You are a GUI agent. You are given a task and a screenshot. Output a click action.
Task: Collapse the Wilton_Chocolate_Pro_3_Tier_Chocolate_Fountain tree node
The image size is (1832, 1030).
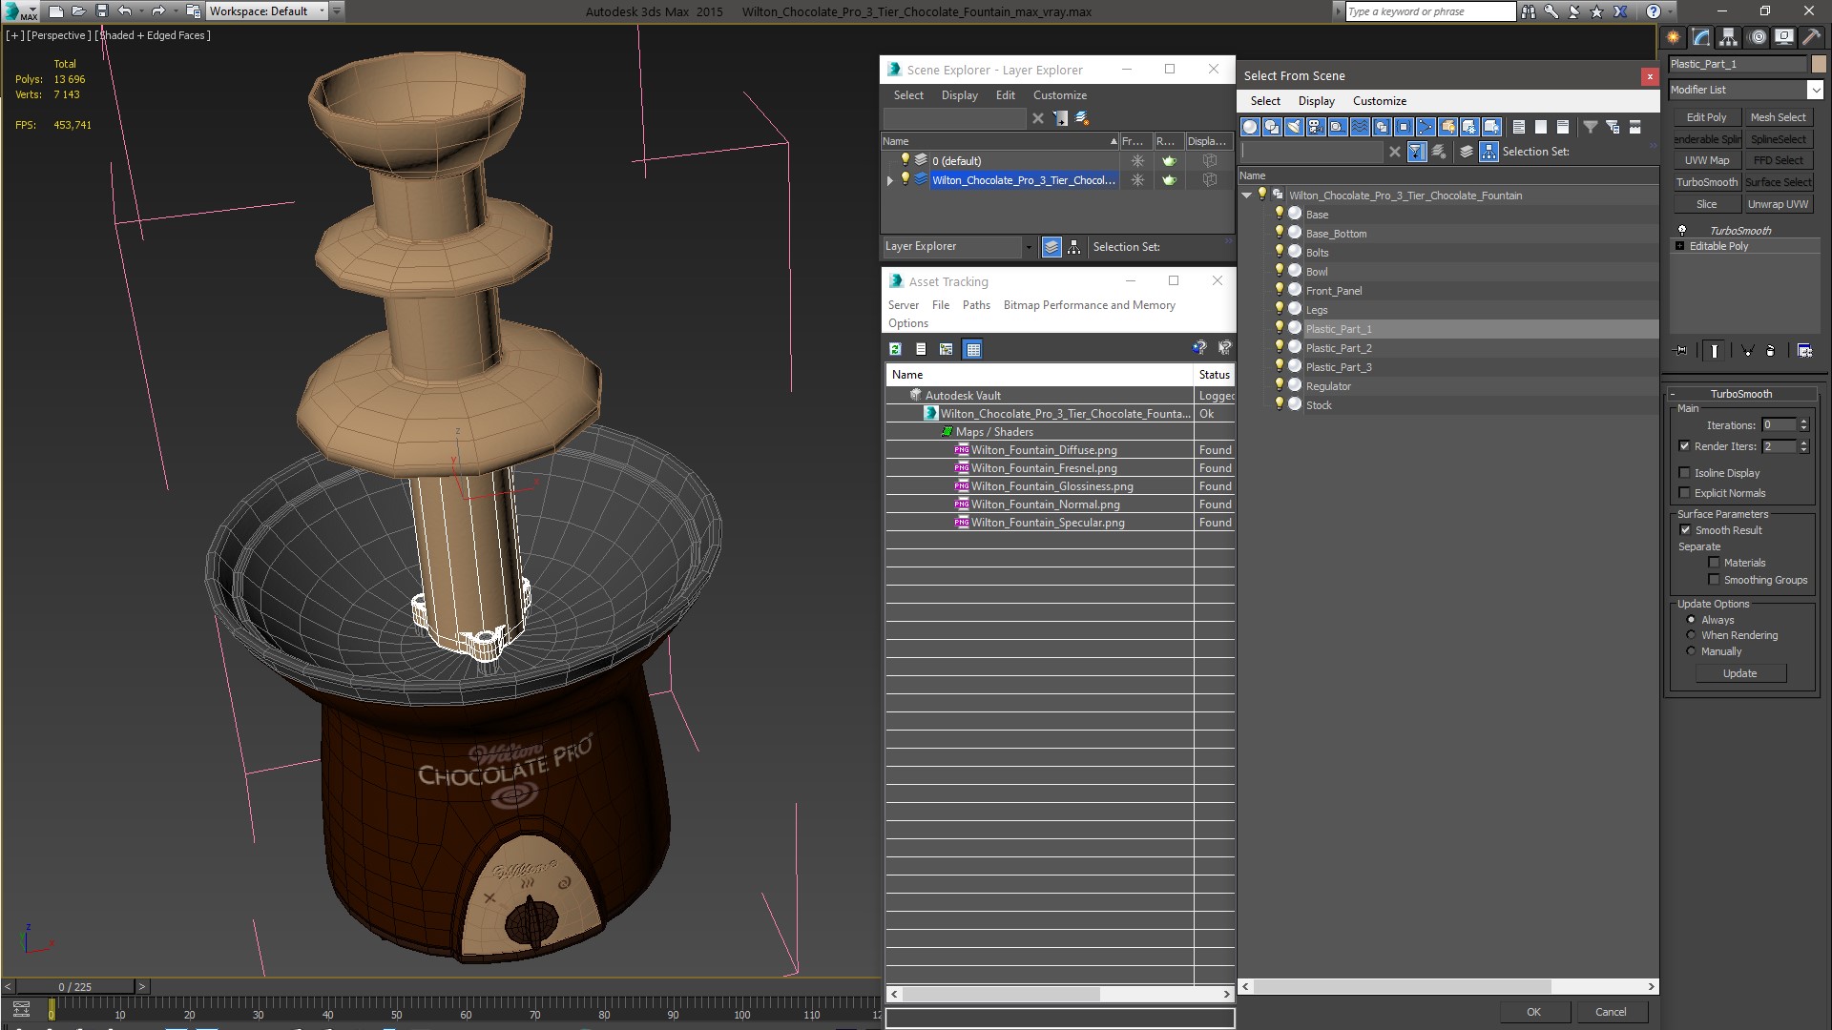click(x=1246, y=196)
